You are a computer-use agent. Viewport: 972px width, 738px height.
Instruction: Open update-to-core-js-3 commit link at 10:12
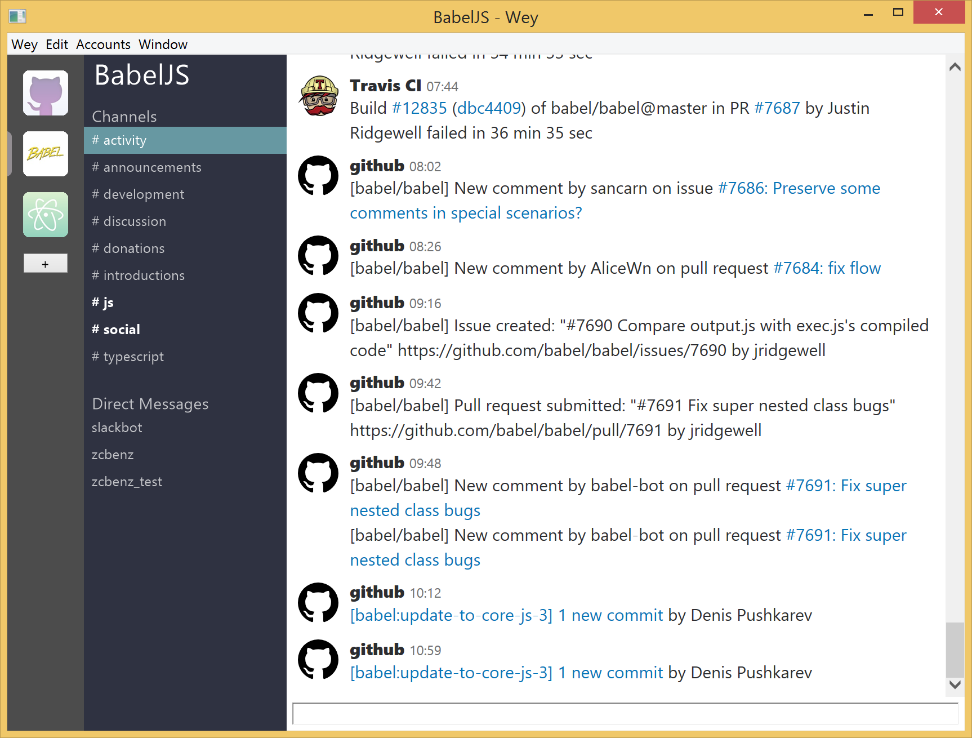(507, 615)
